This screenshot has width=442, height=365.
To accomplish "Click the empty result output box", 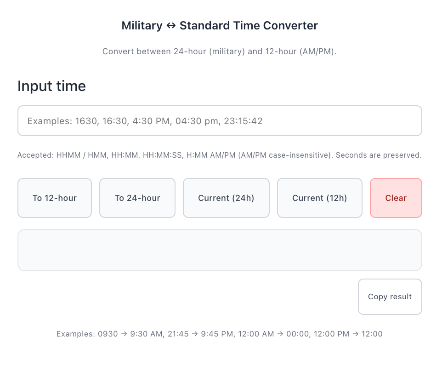I will pos(220,250).
